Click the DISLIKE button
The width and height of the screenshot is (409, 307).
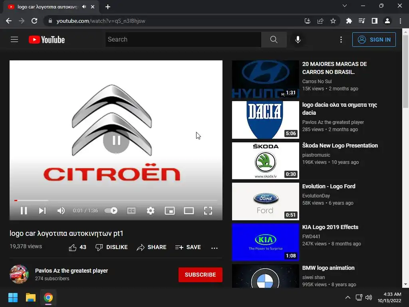coord(111,247)
